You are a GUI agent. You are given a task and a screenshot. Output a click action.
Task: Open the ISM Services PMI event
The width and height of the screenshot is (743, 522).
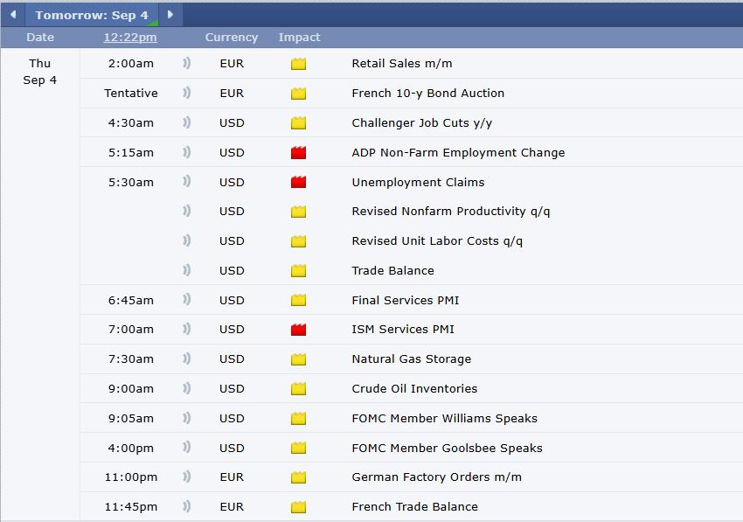403,329
